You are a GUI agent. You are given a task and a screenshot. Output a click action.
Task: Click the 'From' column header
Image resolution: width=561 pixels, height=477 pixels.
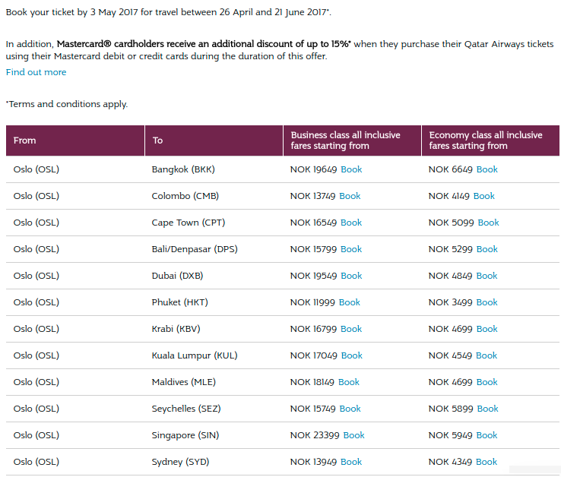point(25,141)
